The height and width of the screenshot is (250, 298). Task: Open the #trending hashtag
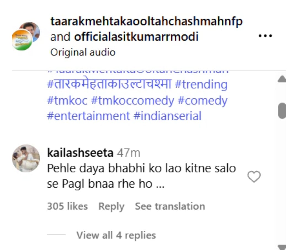[201, 85]
